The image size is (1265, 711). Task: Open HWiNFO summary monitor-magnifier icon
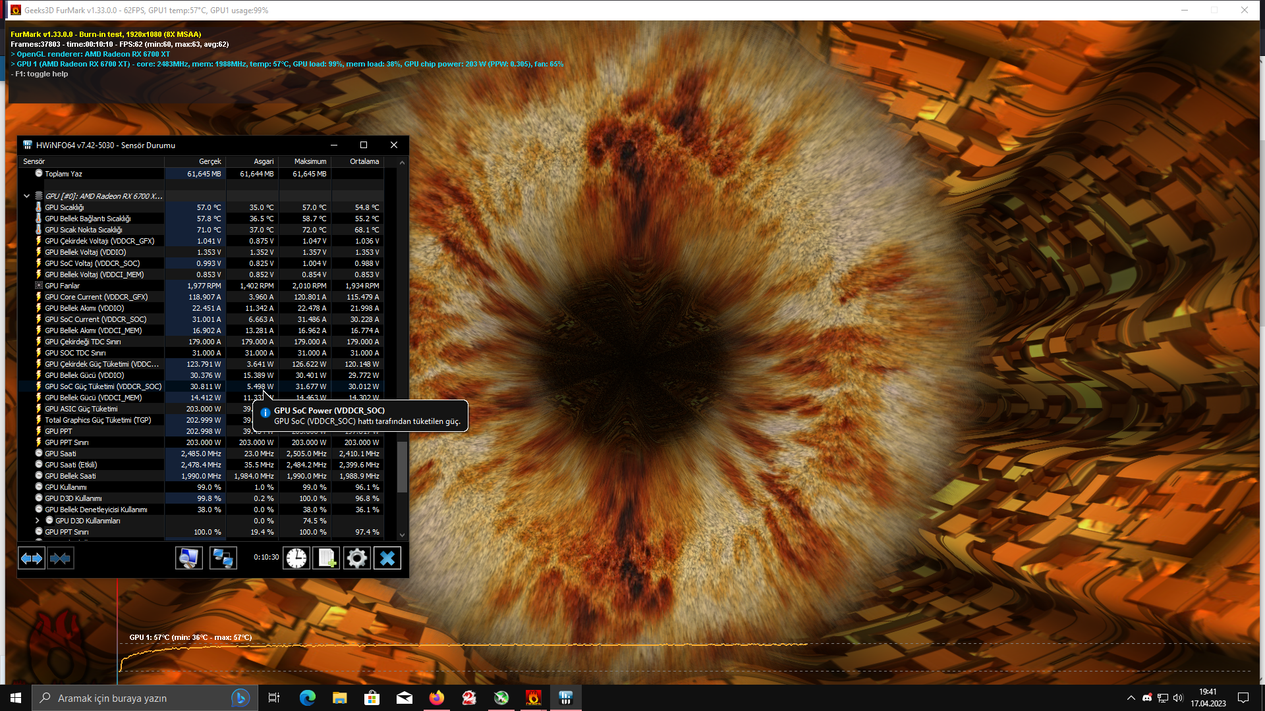pyautogui.click(x=189, y=558)
